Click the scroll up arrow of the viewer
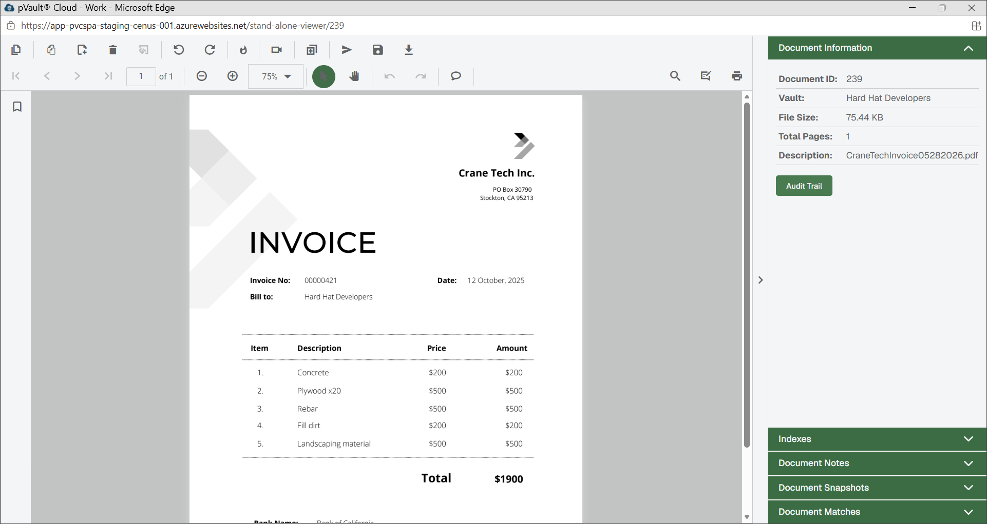The height and width of the screenshot is (524, 987). [x=747, y=96]
